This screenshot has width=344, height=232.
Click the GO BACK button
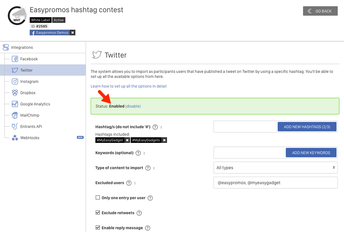click(320, 11)
